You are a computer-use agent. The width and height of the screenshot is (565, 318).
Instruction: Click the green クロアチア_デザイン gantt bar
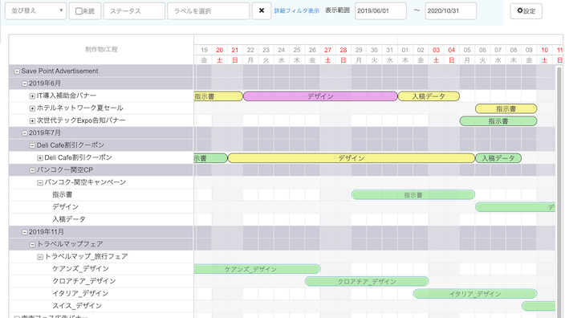(367, 281)
